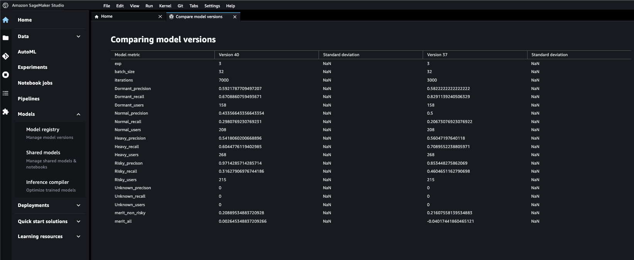The width and height of the screenshot is (634, 260).
Task: Click value -0.04017441860465121
Action: 450,221
